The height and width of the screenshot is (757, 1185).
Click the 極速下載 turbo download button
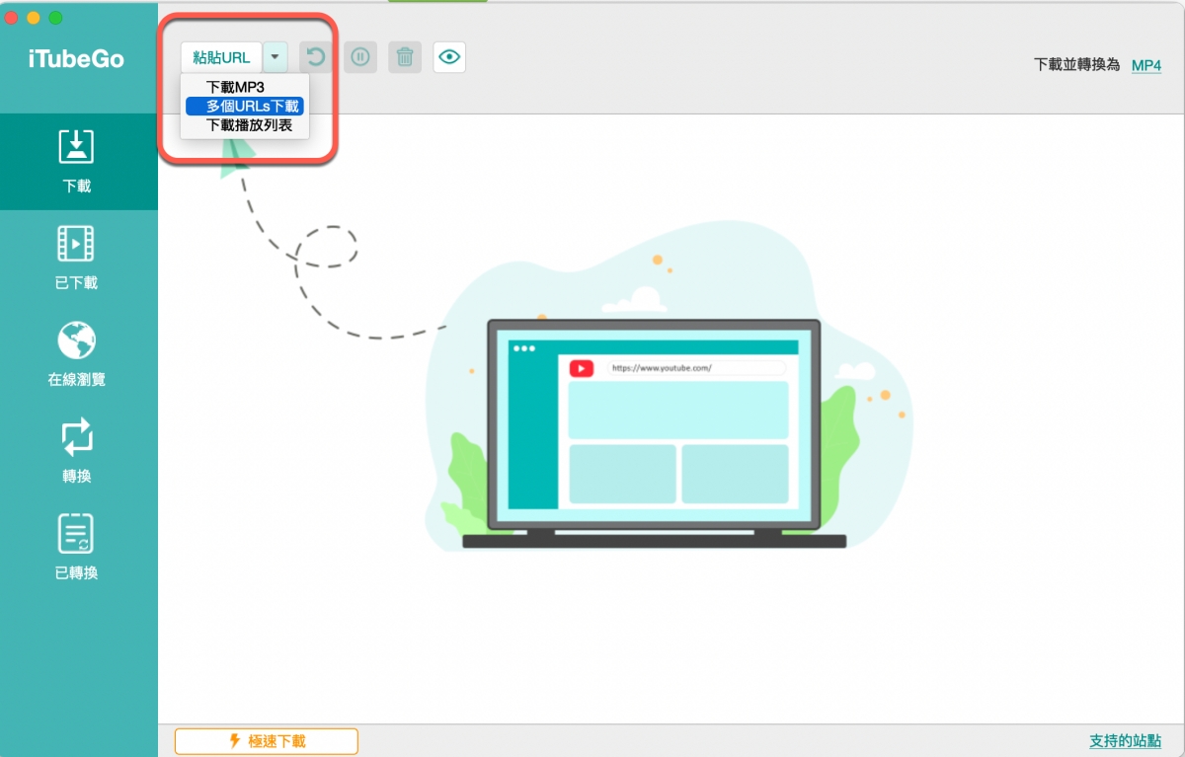point(267,741)
